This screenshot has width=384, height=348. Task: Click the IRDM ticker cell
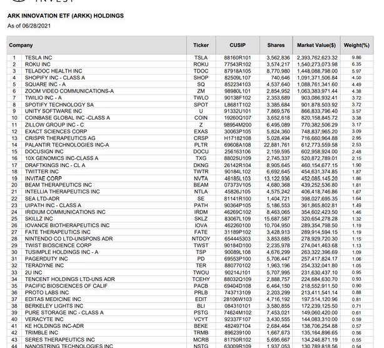pos(201,212)
